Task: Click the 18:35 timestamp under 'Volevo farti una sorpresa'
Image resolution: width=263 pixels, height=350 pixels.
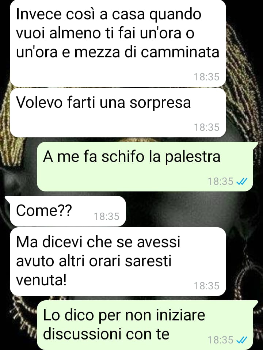Action: [207, 127]
